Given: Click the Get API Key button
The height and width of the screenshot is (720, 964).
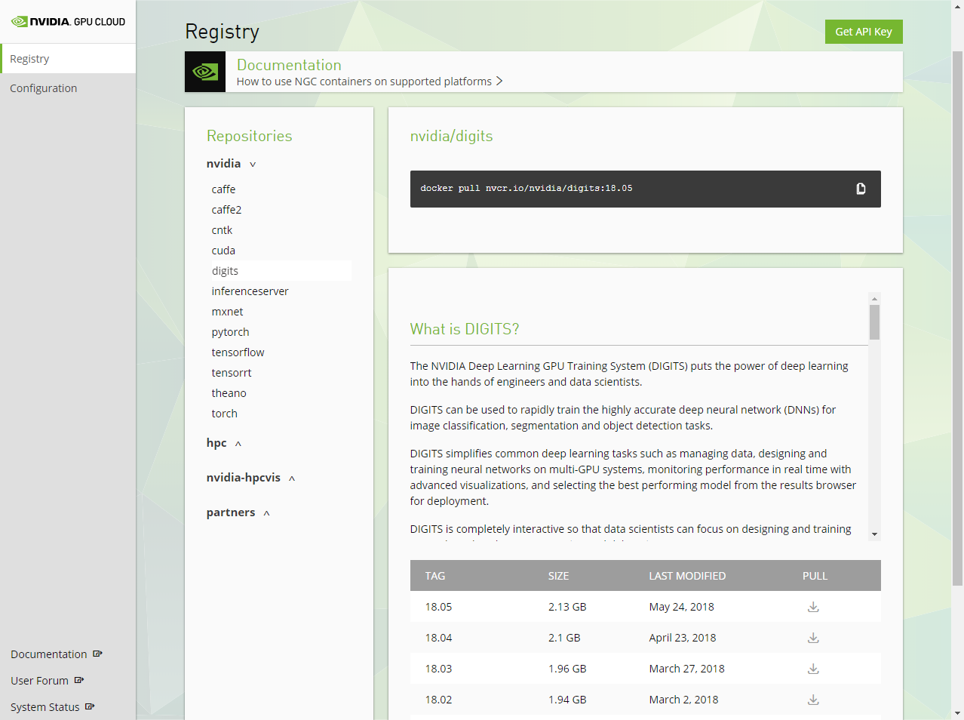Looking at the screenshot, I should click(864, 32).
